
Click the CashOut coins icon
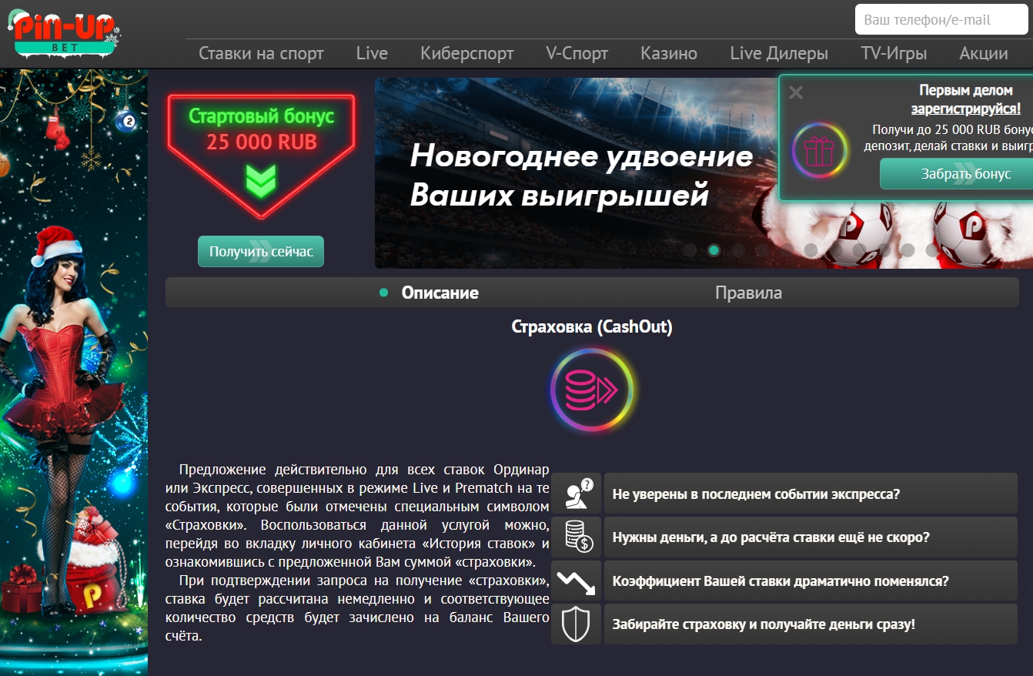click(592, 390)
